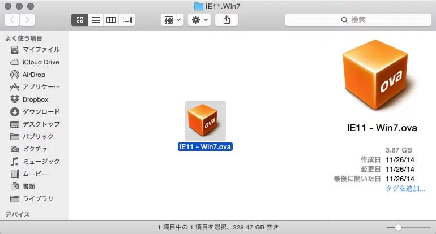Switch to list view mode
The height and width of the screenshot is (234, 436).
click(x=96, y=20)
